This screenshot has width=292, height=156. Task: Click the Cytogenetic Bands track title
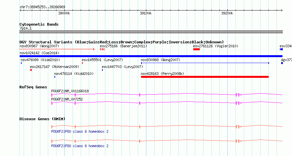[x=39, y=24]
